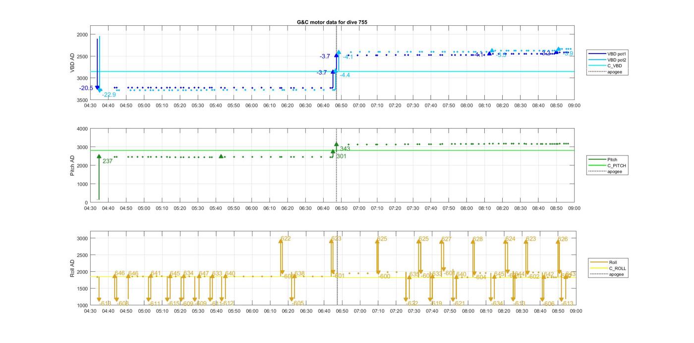Click the "301" pitch data label
The image size is (694, 343).
(x=341, y=156)
